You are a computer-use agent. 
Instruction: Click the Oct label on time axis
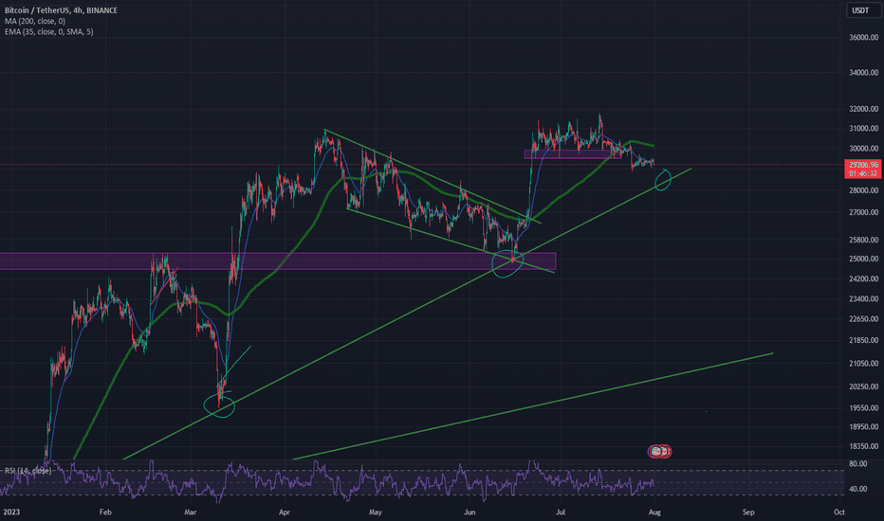[x=838, y=512]
